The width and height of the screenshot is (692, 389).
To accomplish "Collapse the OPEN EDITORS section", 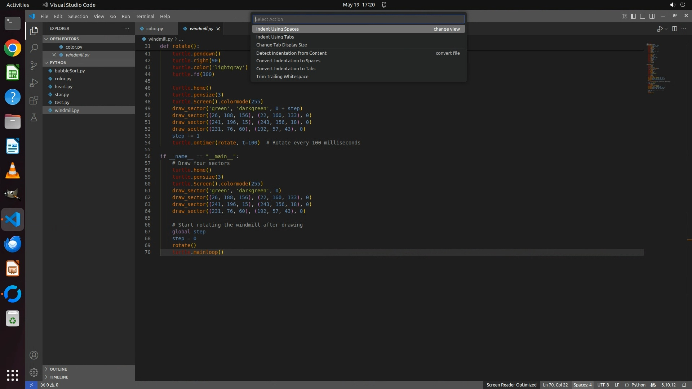I will pos(64,39).
